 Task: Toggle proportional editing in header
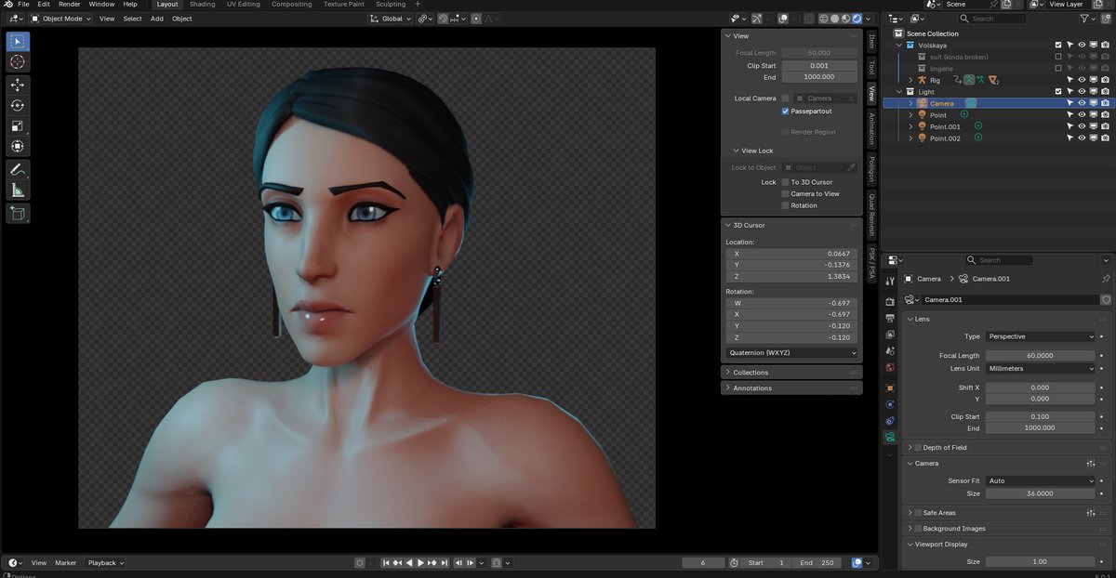[477, 19]
